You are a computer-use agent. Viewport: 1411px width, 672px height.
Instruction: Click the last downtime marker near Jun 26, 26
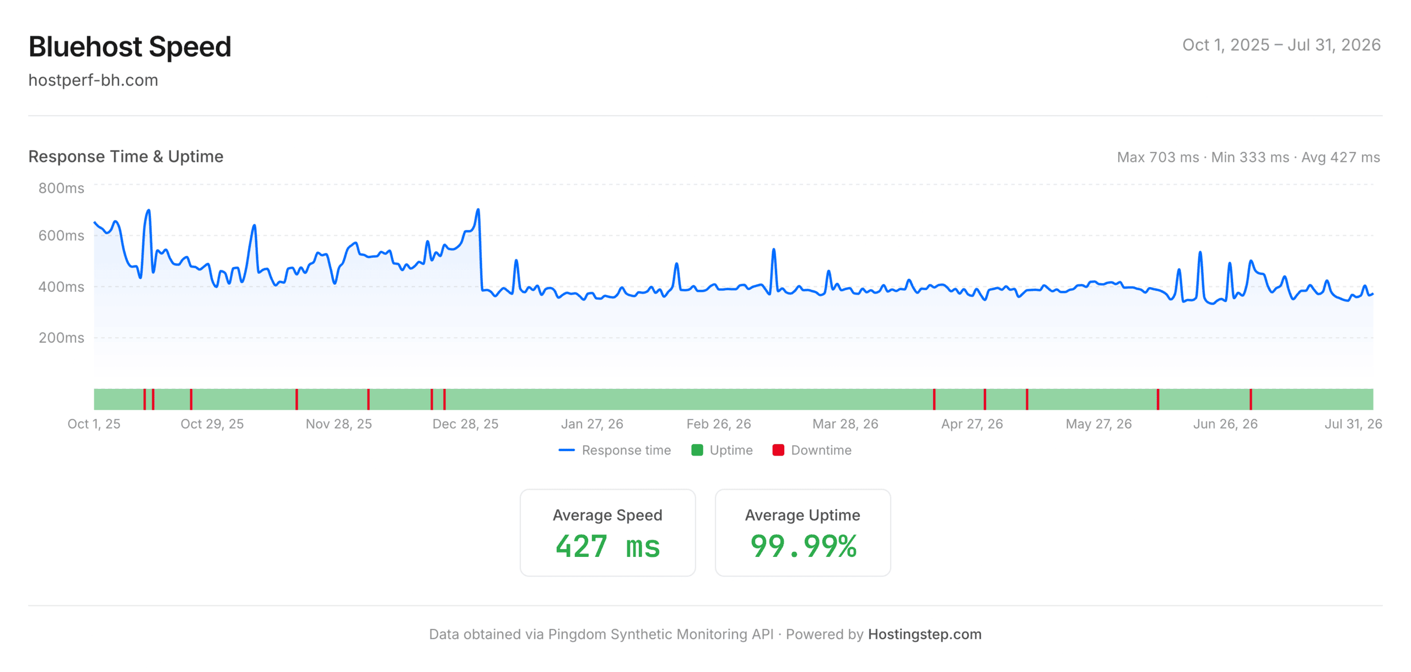1251,399
